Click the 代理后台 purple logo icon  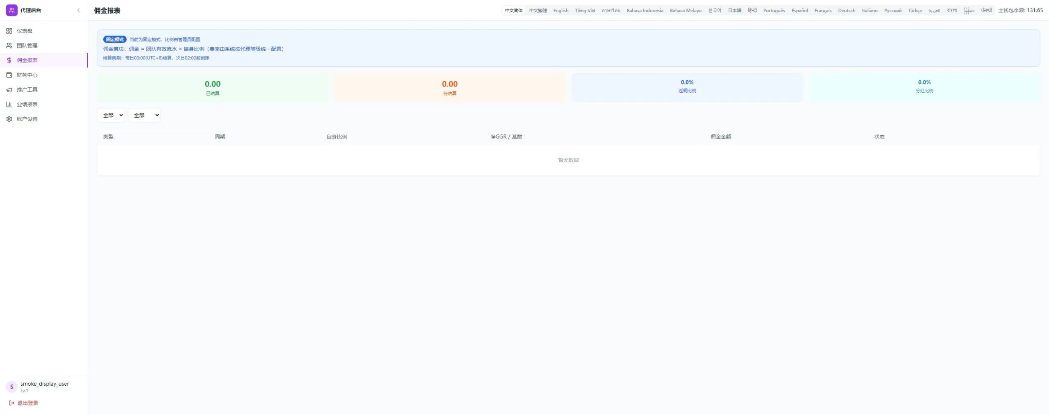click(x=11, y=10)
